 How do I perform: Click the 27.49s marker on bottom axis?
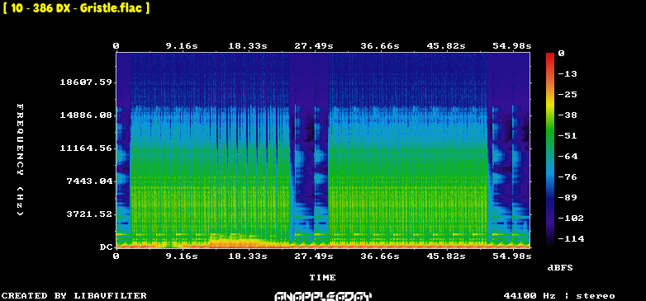point(314,256)
